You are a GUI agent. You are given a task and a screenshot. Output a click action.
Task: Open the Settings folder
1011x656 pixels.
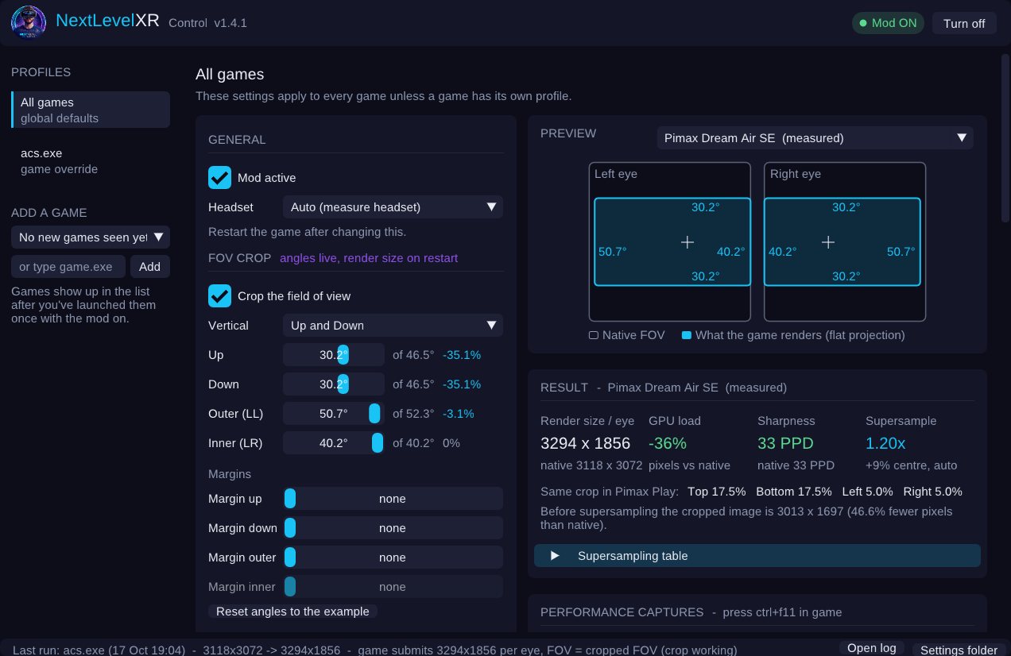click(x=959, y=650)
